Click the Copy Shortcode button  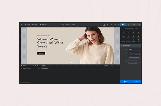(134, 58)
